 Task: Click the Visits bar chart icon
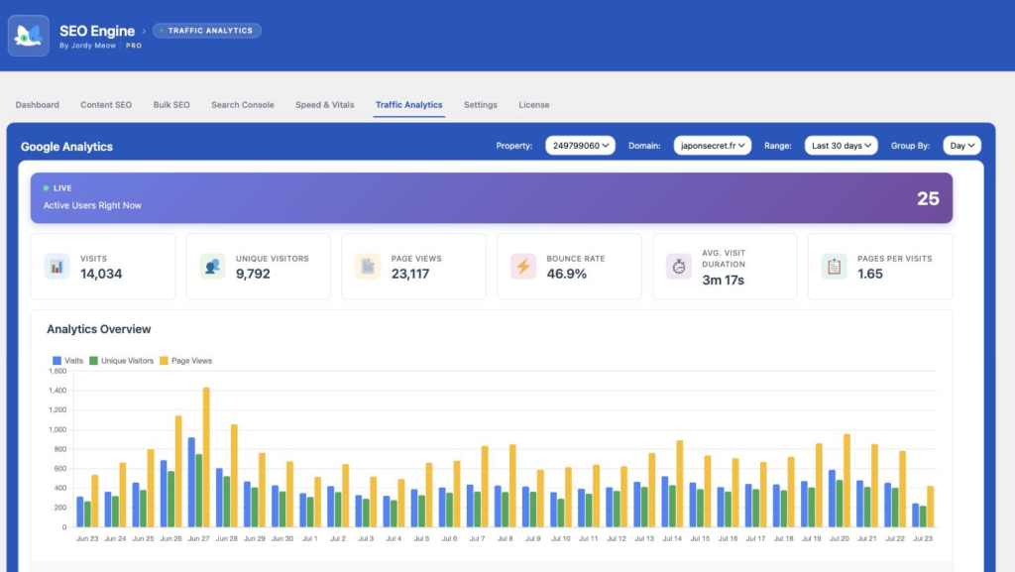pyautogui.click(x=56, y=266)
